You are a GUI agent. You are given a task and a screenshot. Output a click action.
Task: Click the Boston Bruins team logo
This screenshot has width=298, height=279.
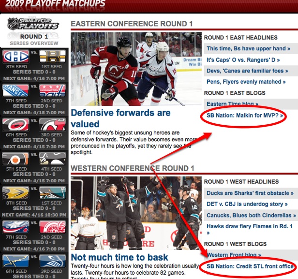point(52,57)
